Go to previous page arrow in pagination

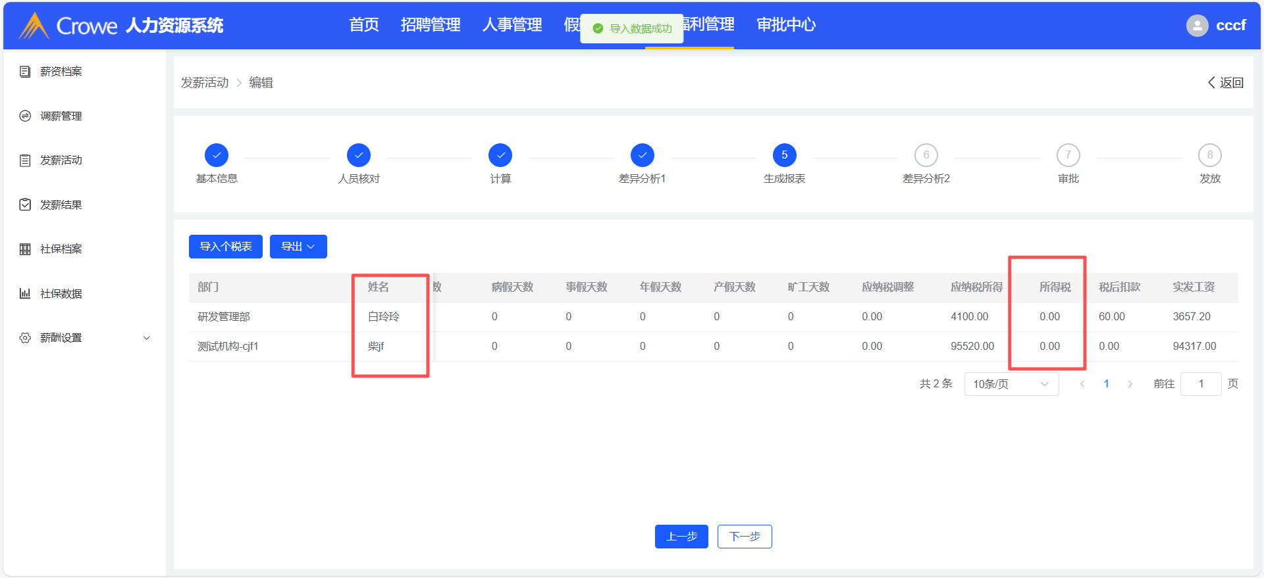click(1082, 384)
